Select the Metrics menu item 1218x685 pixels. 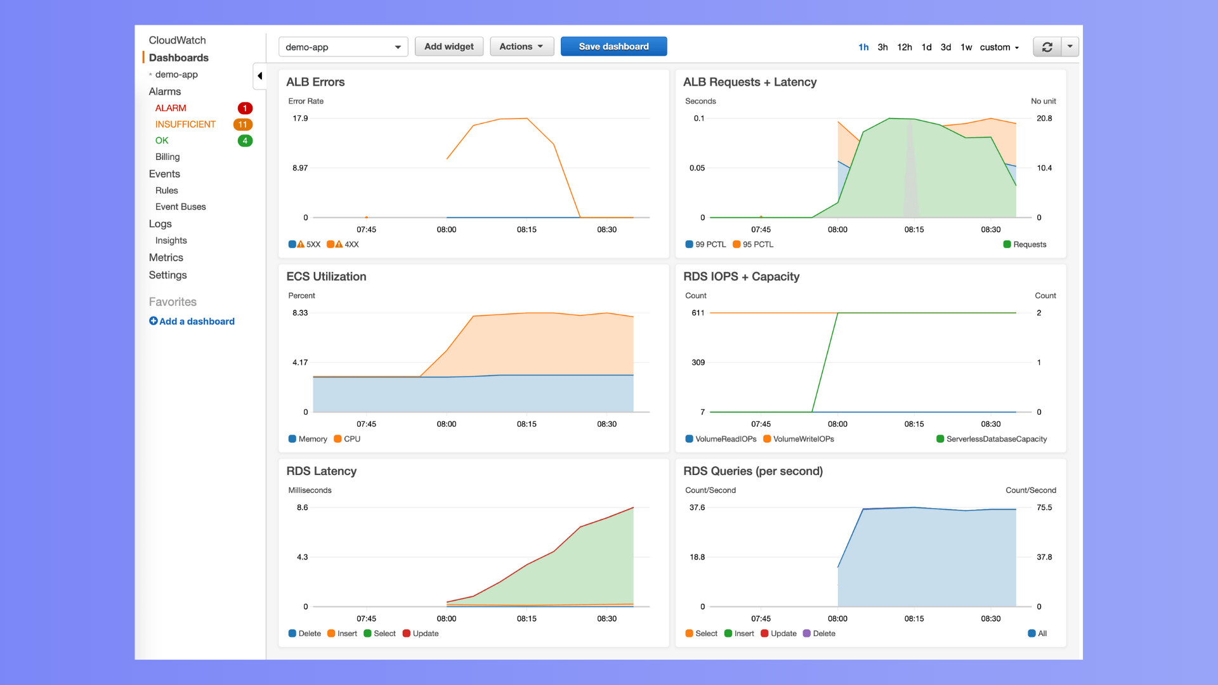(165, 257)
